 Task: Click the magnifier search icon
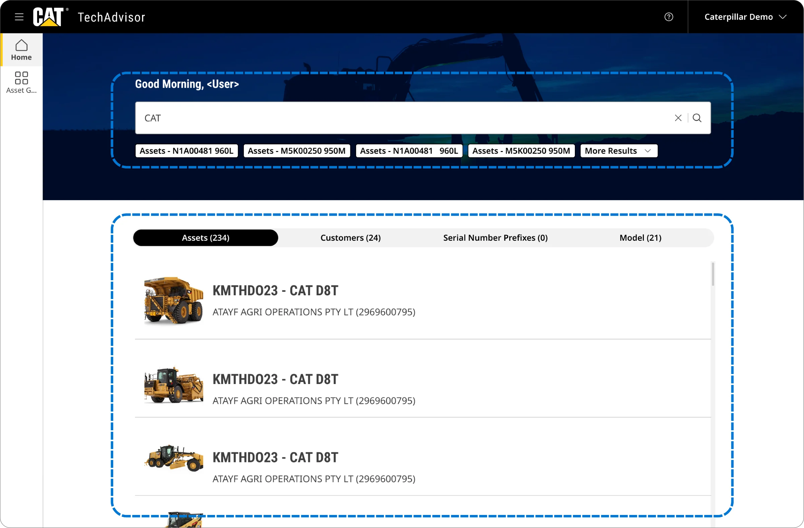tap(697, 118)
